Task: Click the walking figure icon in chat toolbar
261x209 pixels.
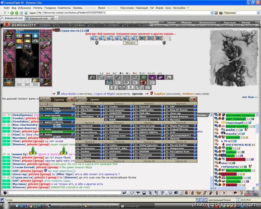Action: [151, 193]
